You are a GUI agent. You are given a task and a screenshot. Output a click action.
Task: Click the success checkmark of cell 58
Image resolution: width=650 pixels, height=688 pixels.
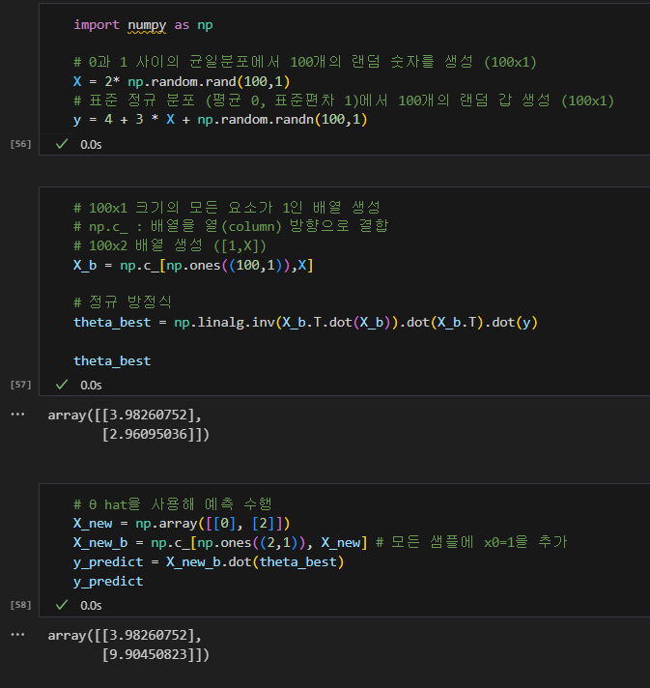coord(62,605)
